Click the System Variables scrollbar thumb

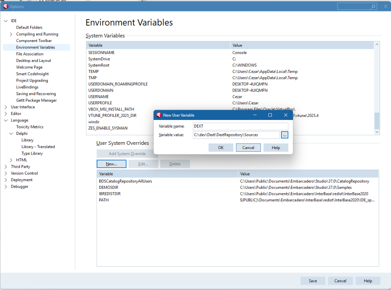pyautogui.click(x=377, y=120)
